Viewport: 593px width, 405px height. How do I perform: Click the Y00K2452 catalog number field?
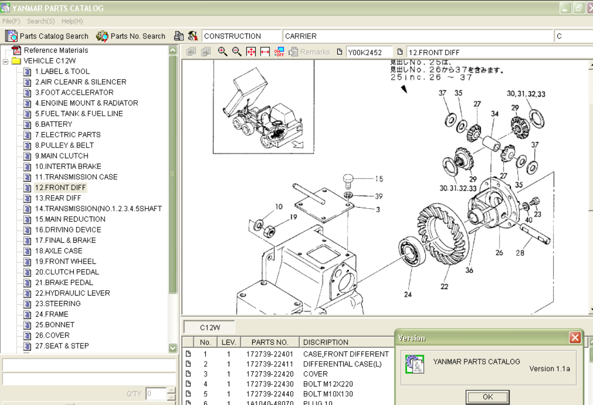click(x=370, y=52)
